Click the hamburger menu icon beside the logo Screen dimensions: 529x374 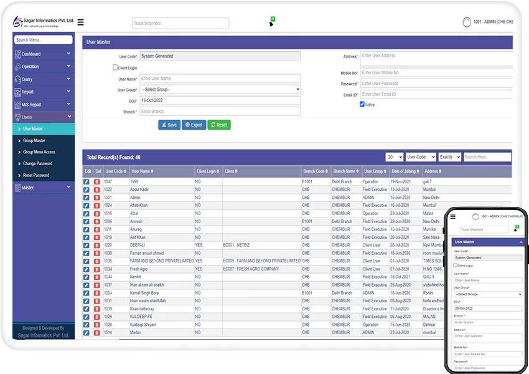(80, 22)
